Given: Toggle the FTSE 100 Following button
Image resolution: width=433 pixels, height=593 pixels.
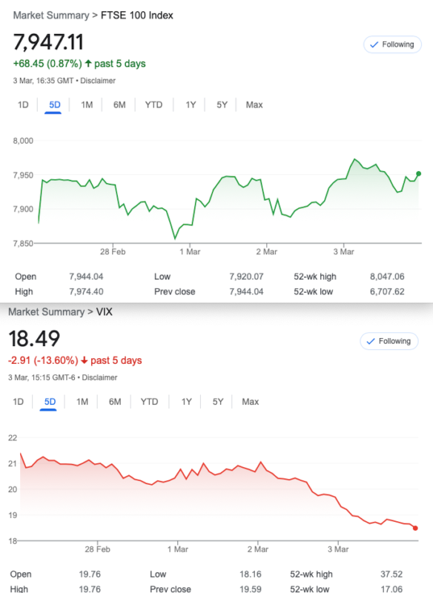Looking at the screenshot, I should 392,44.
